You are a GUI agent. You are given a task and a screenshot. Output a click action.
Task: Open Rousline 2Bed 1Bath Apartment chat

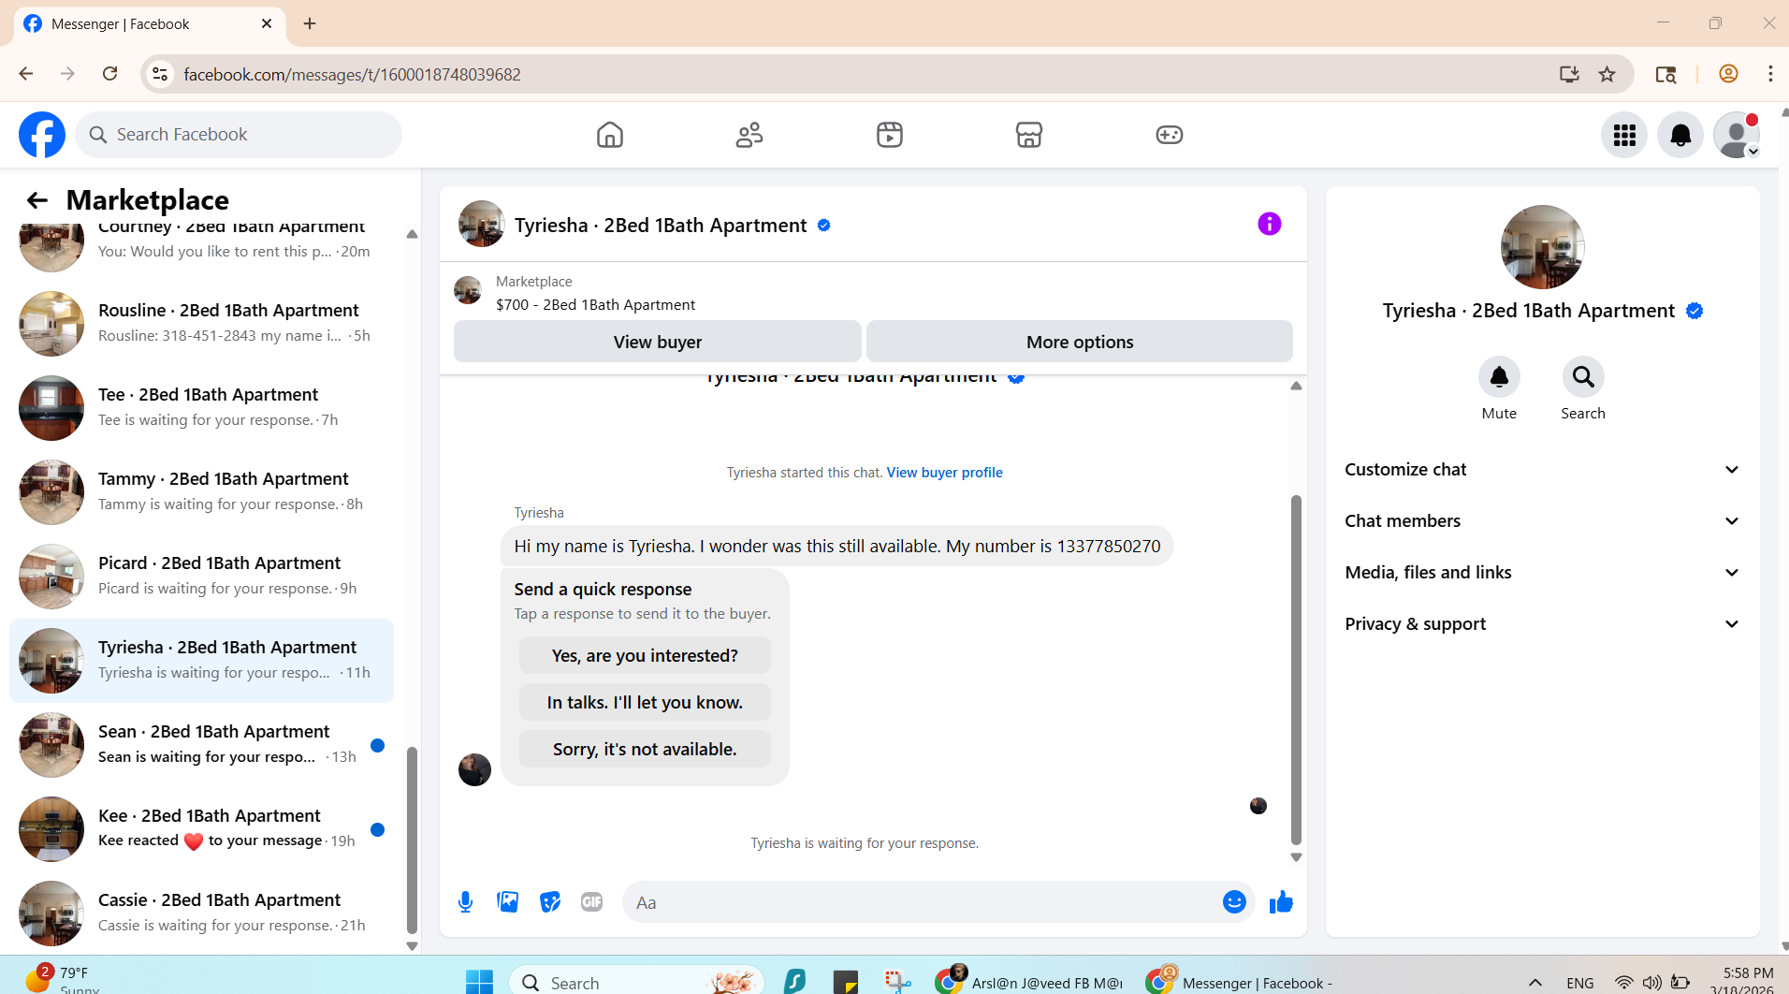pyautogui.click(x=201, y=324)
